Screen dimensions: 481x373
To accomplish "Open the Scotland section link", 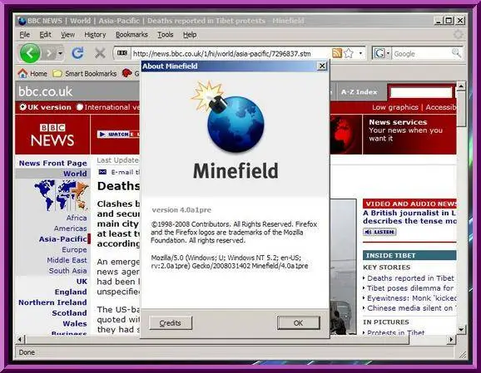I will pos(69,313).
